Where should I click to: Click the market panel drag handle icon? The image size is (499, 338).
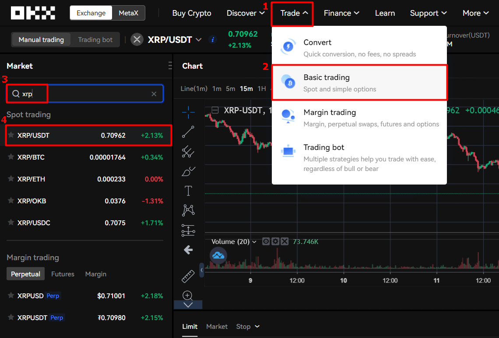tap(170, 66)
